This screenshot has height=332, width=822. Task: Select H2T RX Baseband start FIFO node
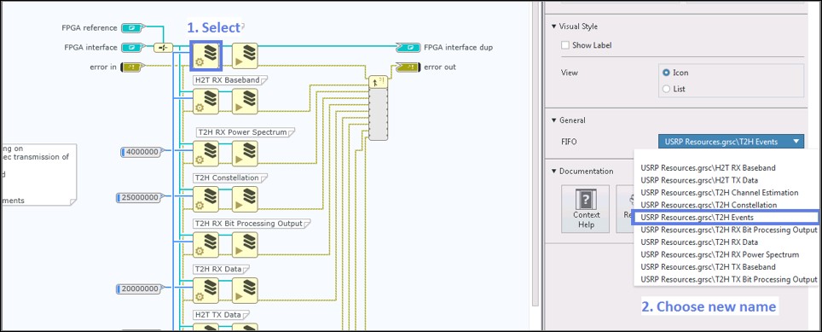(245, 102)
